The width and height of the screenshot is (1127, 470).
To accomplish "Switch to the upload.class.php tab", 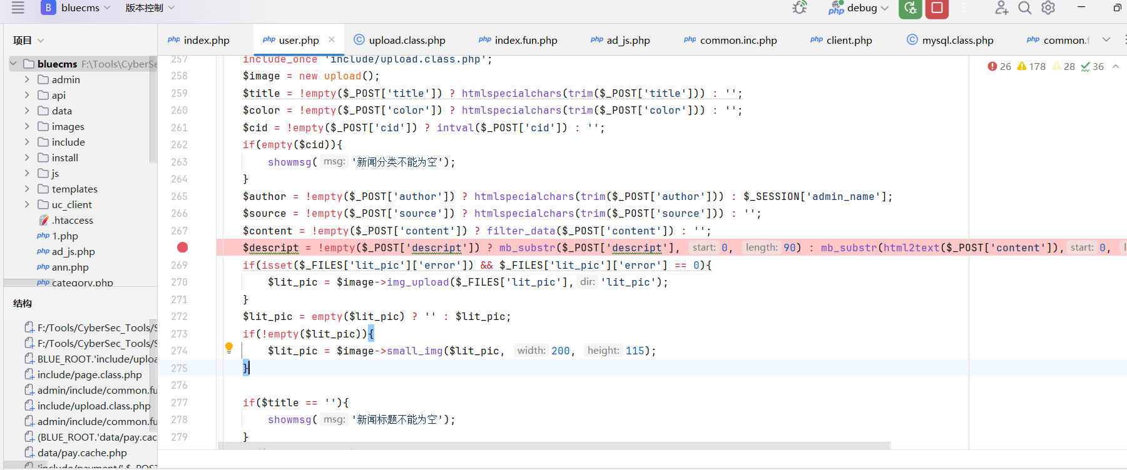I will coord(407,40).
